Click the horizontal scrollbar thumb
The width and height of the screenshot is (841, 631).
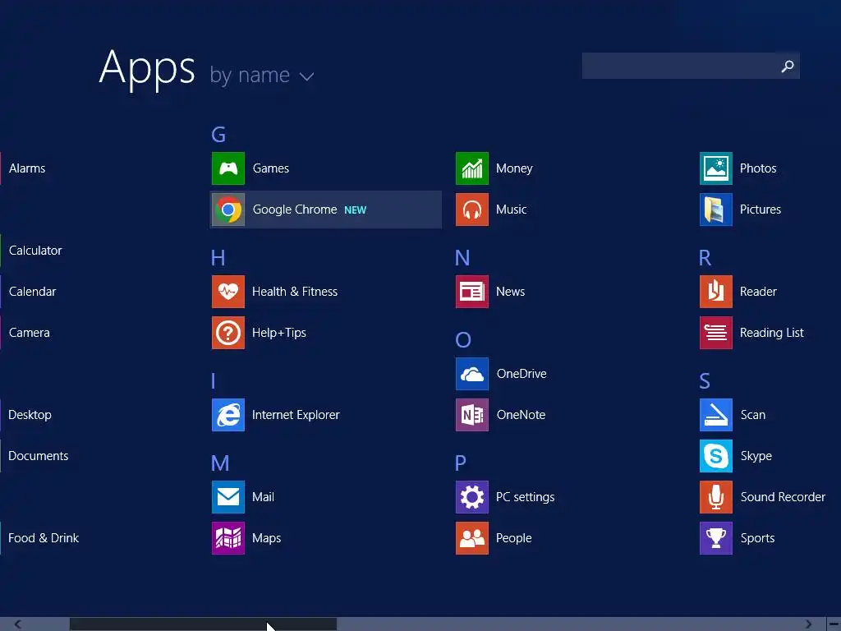pos(204,624)
